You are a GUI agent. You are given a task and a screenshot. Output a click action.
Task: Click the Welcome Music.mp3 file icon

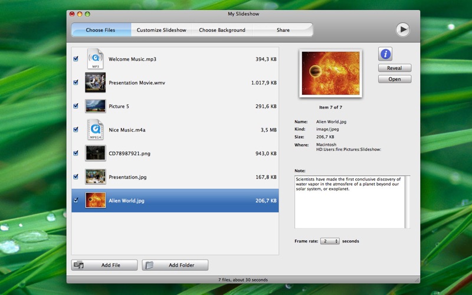[95, 59]
